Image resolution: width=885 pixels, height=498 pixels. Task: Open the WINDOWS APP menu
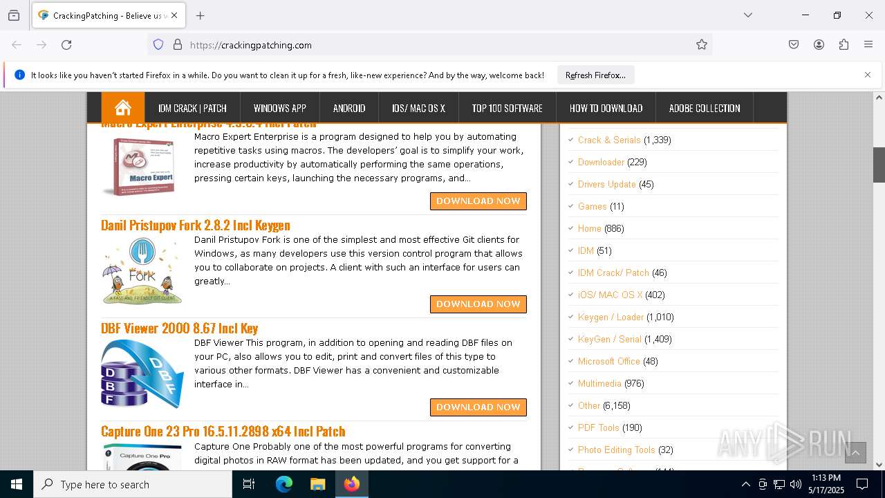coord(280,108)
